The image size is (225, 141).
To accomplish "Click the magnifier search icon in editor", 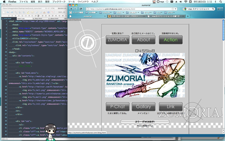I will coord(16,12).
